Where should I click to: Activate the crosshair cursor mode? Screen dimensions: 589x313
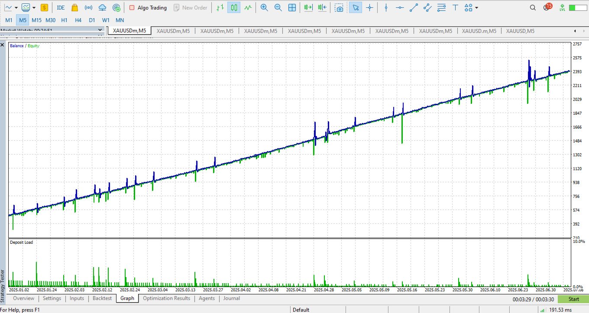[x=369, y=7]
